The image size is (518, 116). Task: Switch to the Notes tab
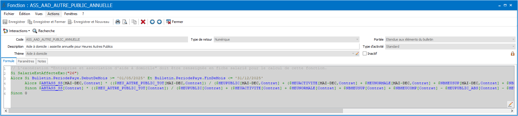pyautogui.click(x=42, y=61)
